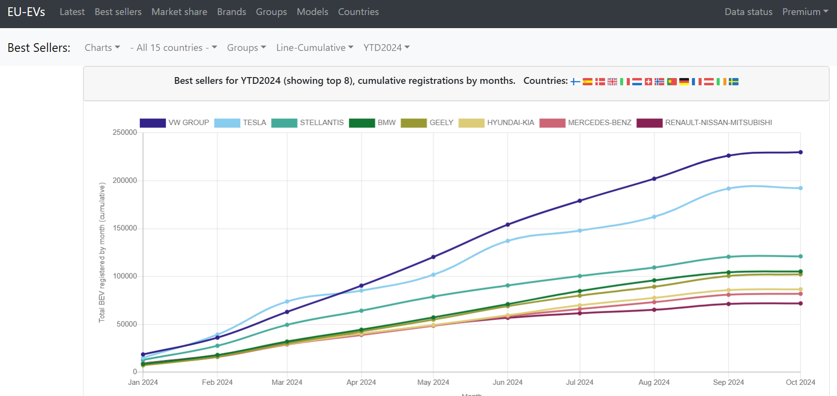The width and height of the screenshot is (837, 396).
Task: Choose the Norway flag icon
Action: point(659,81)
